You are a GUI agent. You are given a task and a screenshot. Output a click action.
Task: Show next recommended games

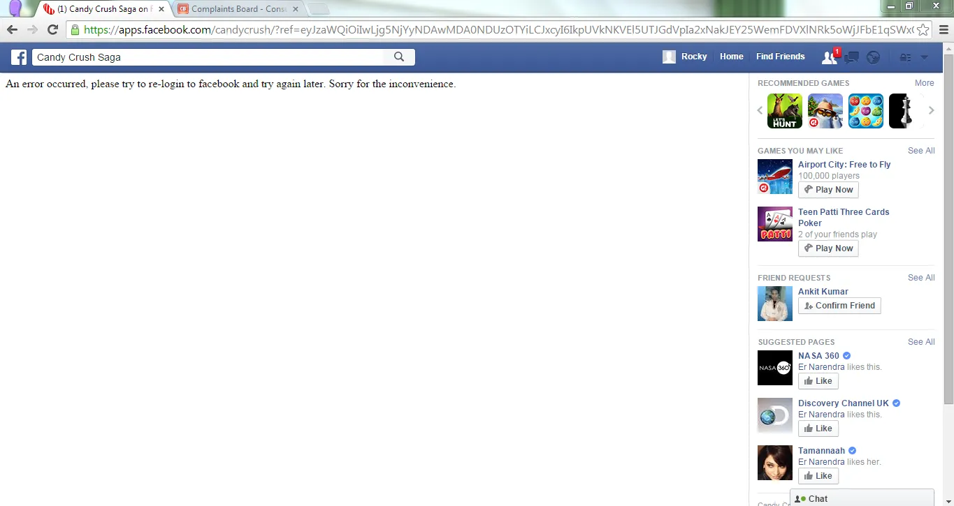click(x=931, y=110)
